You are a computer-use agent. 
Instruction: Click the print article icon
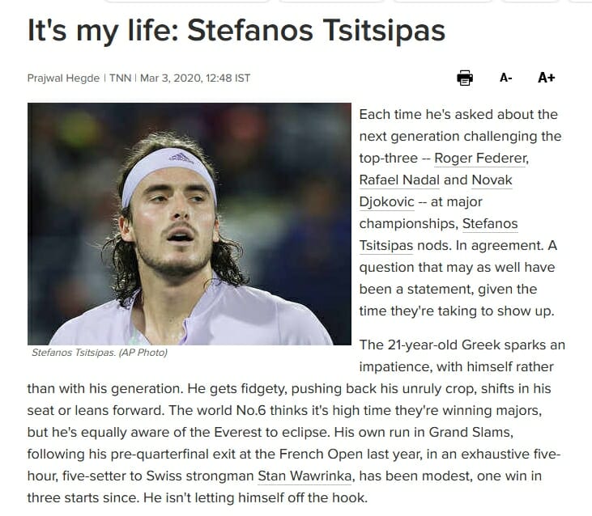(465, 78)
